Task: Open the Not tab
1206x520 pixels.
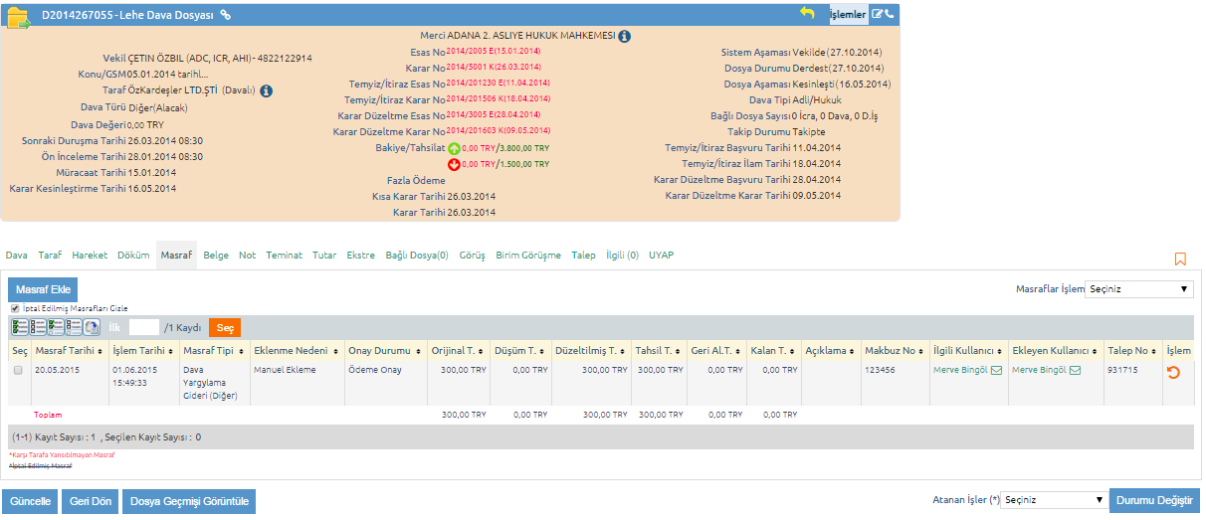Action: tap(248, 256)
